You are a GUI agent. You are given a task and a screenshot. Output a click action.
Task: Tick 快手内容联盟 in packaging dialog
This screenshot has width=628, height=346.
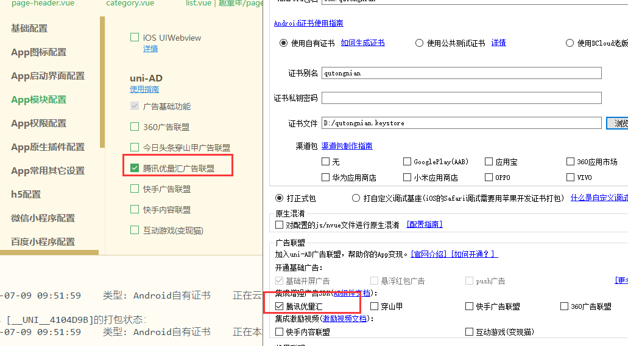click(279, 332)
